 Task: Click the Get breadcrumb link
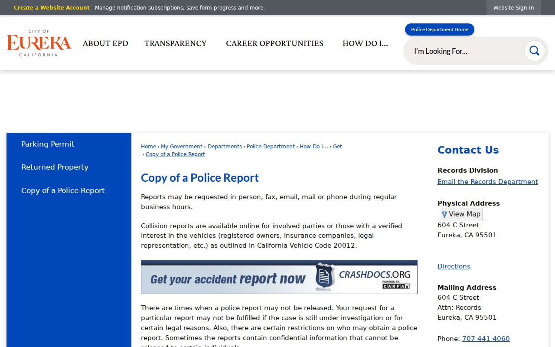(337, 147)
